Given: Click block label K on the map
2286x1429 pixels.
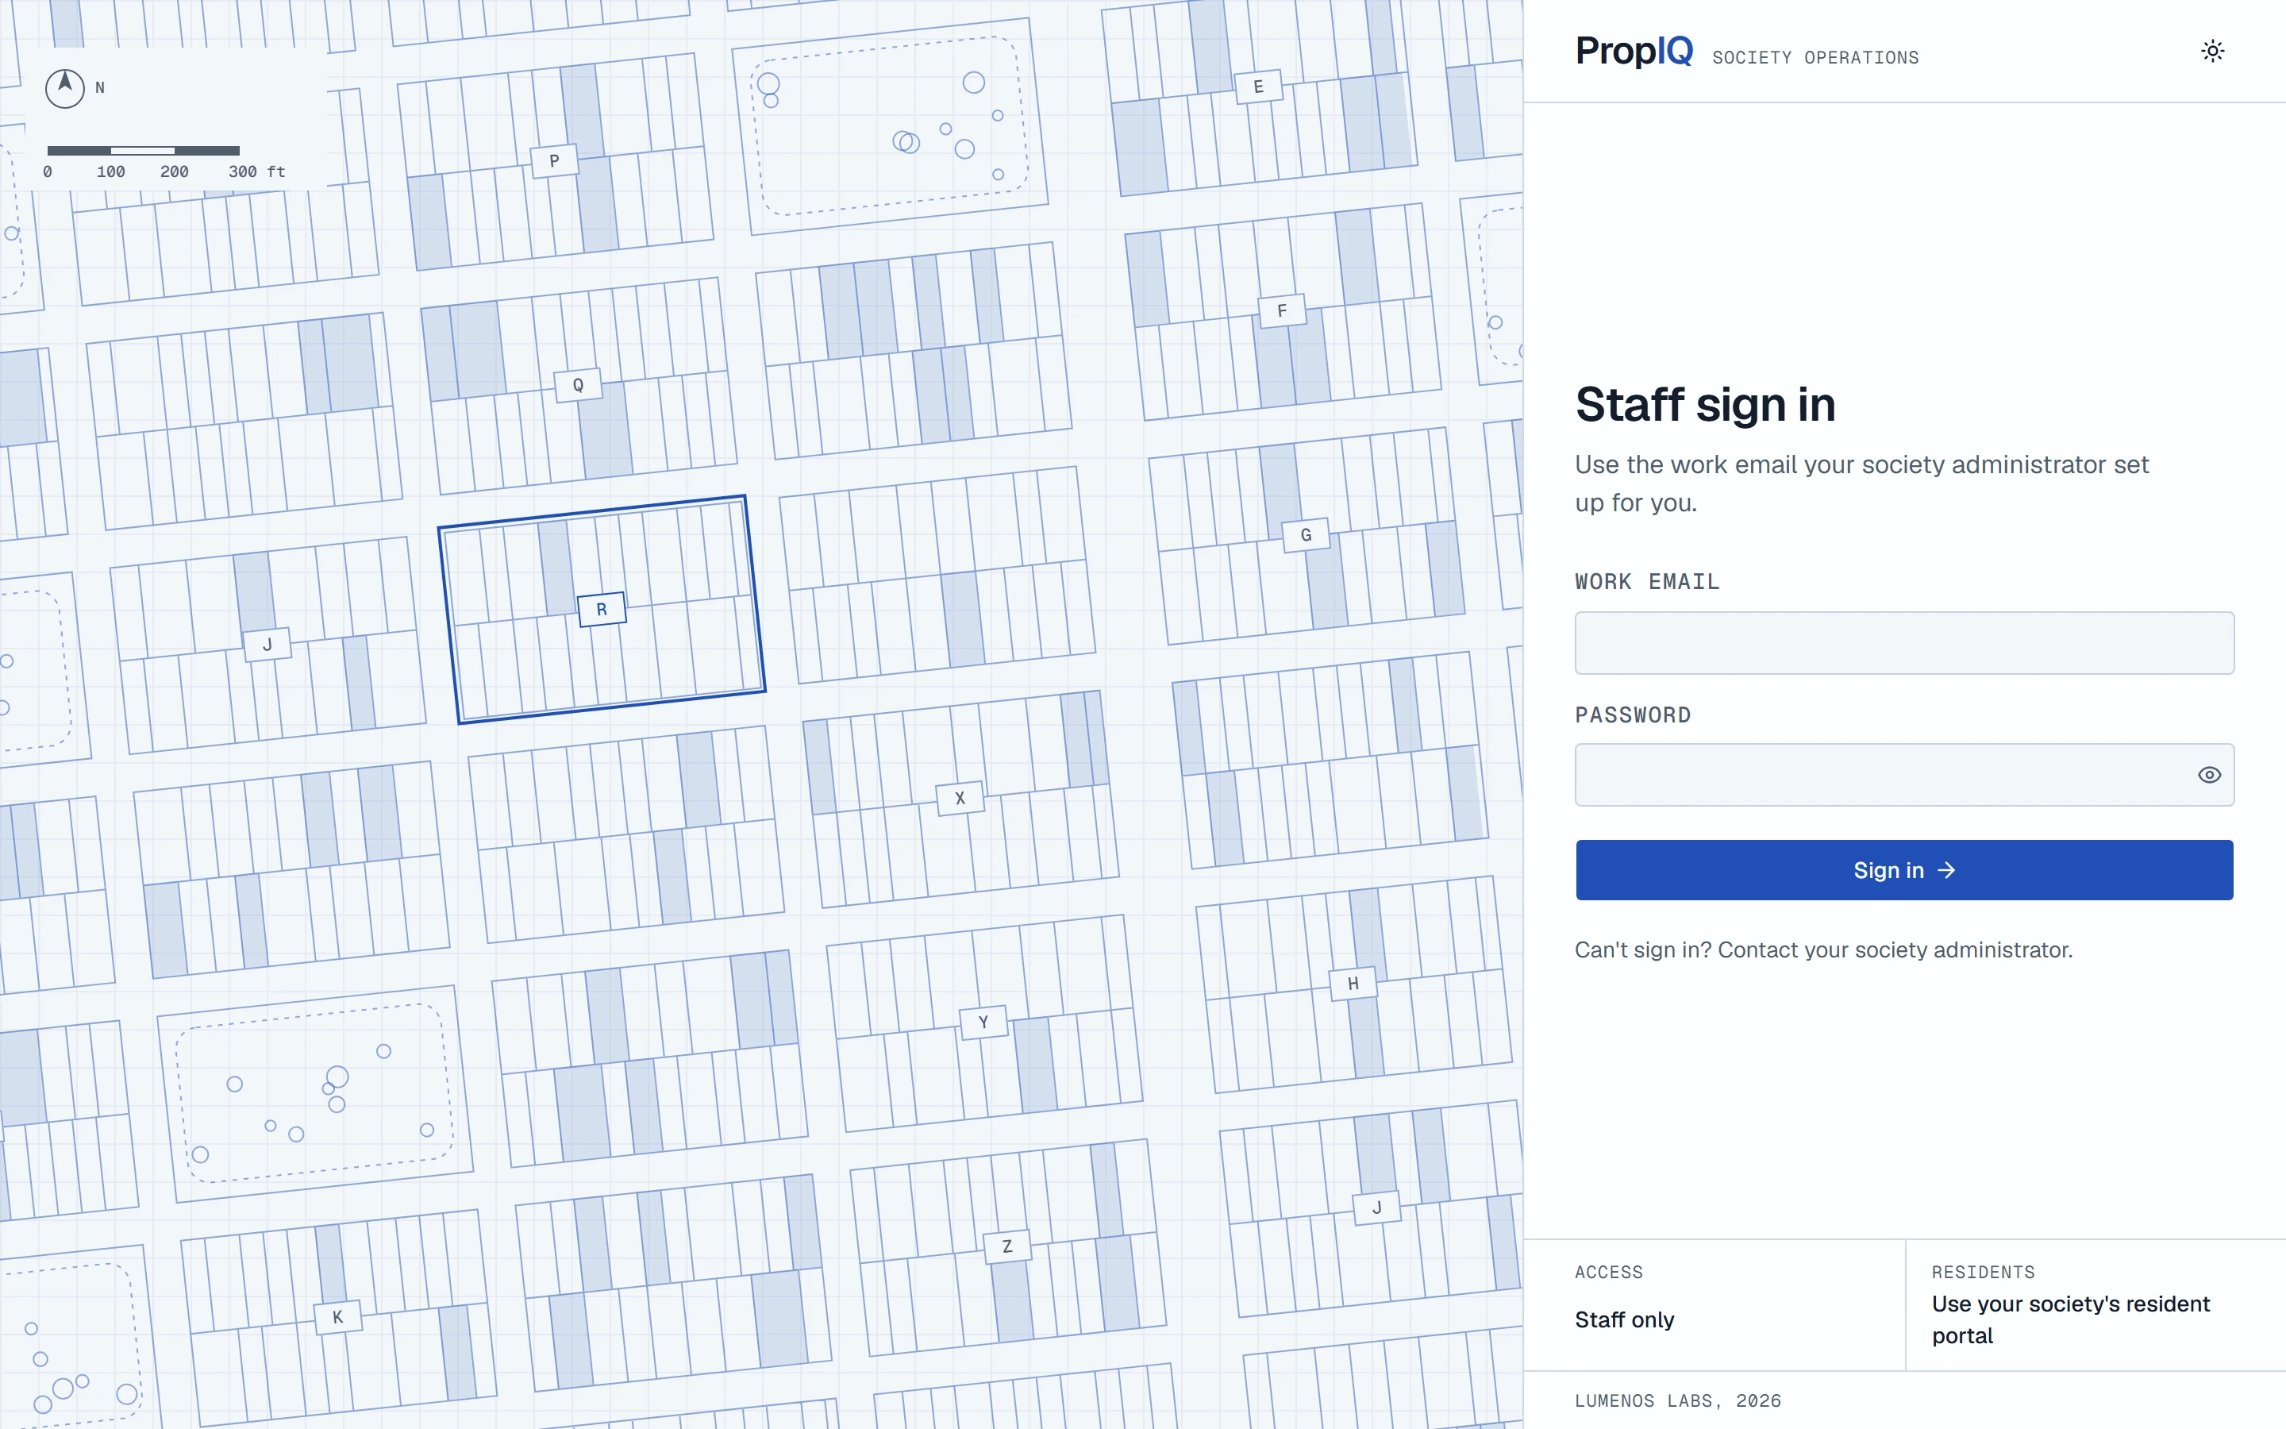Looking at the screenshot, I should [337, 1316].
